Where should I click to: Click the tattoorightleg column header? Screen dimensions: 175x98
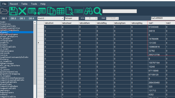pyautogui.click(x=139, y=23)
